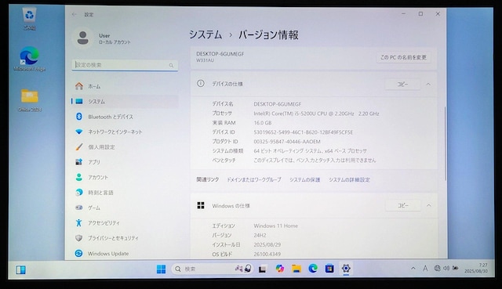The width and height of the screenshot is (502, 289).
Task: Open システムの詳細設定 link
Action: click(349, 179)
